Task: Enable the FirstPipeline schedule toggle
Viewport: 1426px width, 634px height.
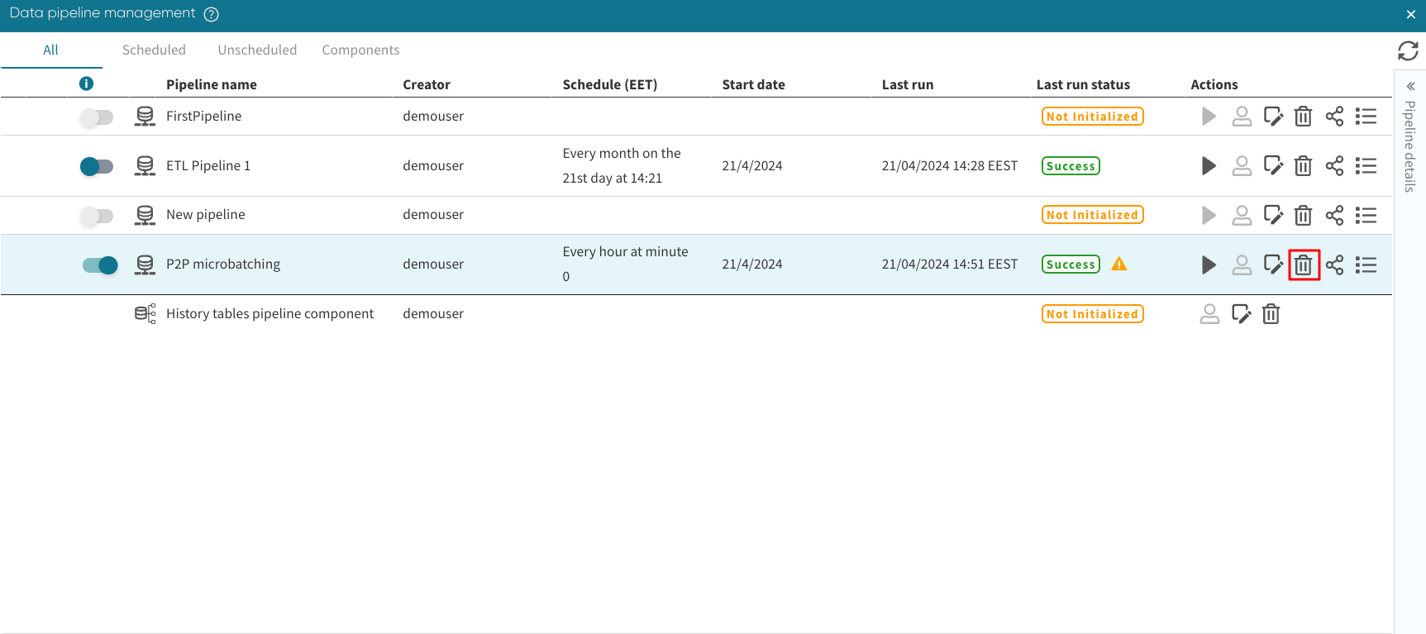Action: tap(97, 117)
